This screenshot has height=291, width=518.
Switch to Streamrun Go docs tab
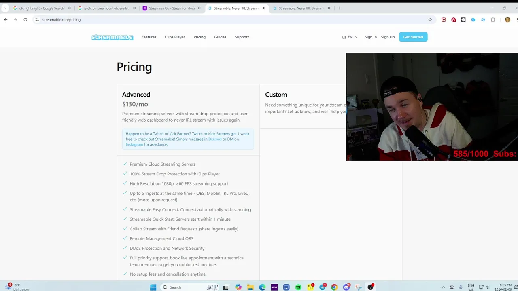click(x=172, y=8)
